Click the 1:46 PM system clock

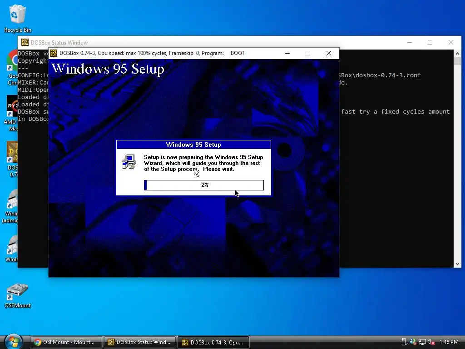pyautogui.click(x=449, y=342)
